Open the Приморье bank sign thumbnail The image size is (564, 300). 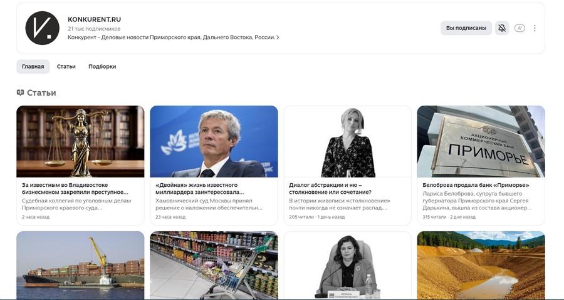[481, 141]
